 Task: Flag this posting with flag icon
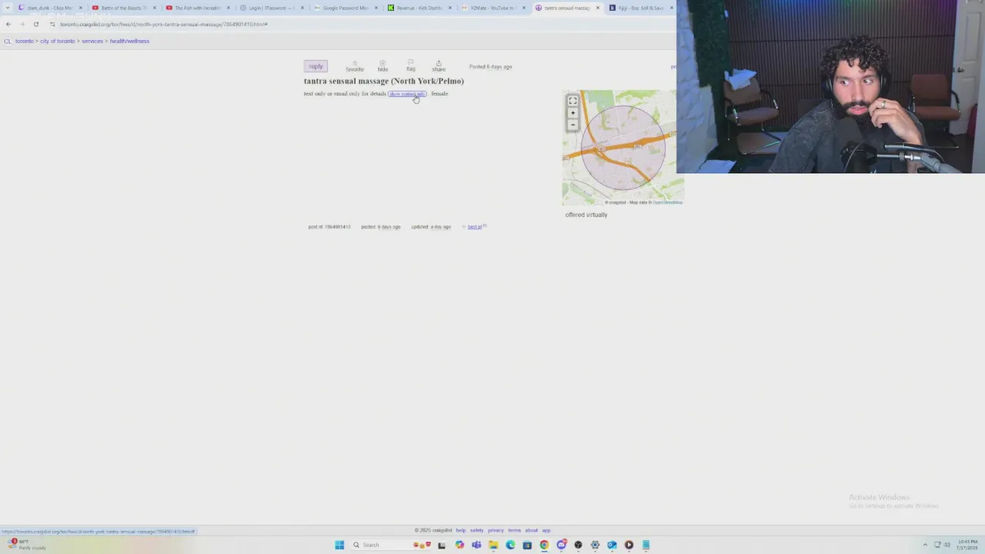coord(411,62)
